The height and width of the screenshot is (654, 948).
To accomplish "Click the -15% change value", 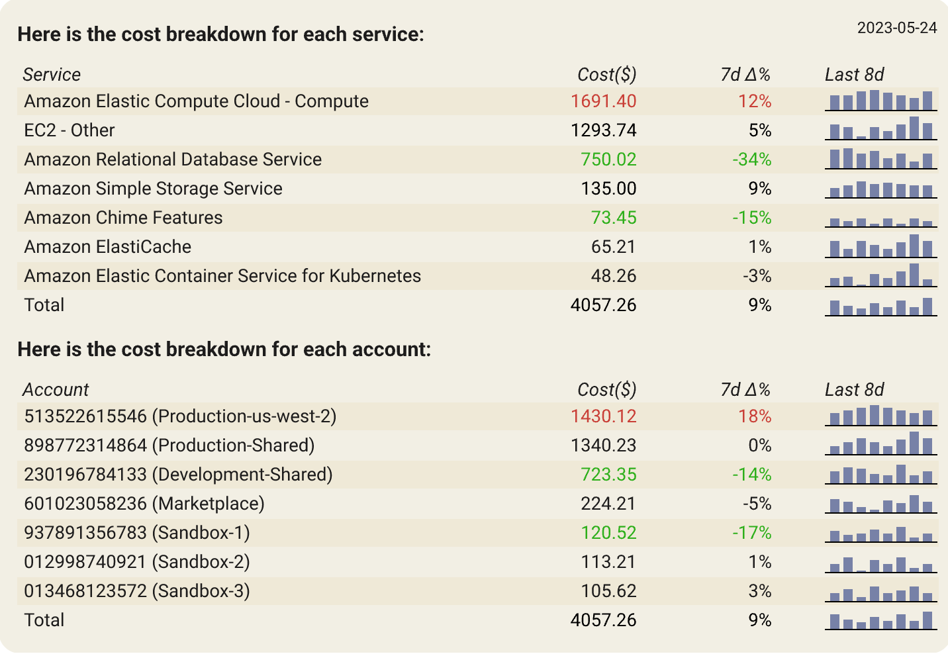I will point(752,218).
